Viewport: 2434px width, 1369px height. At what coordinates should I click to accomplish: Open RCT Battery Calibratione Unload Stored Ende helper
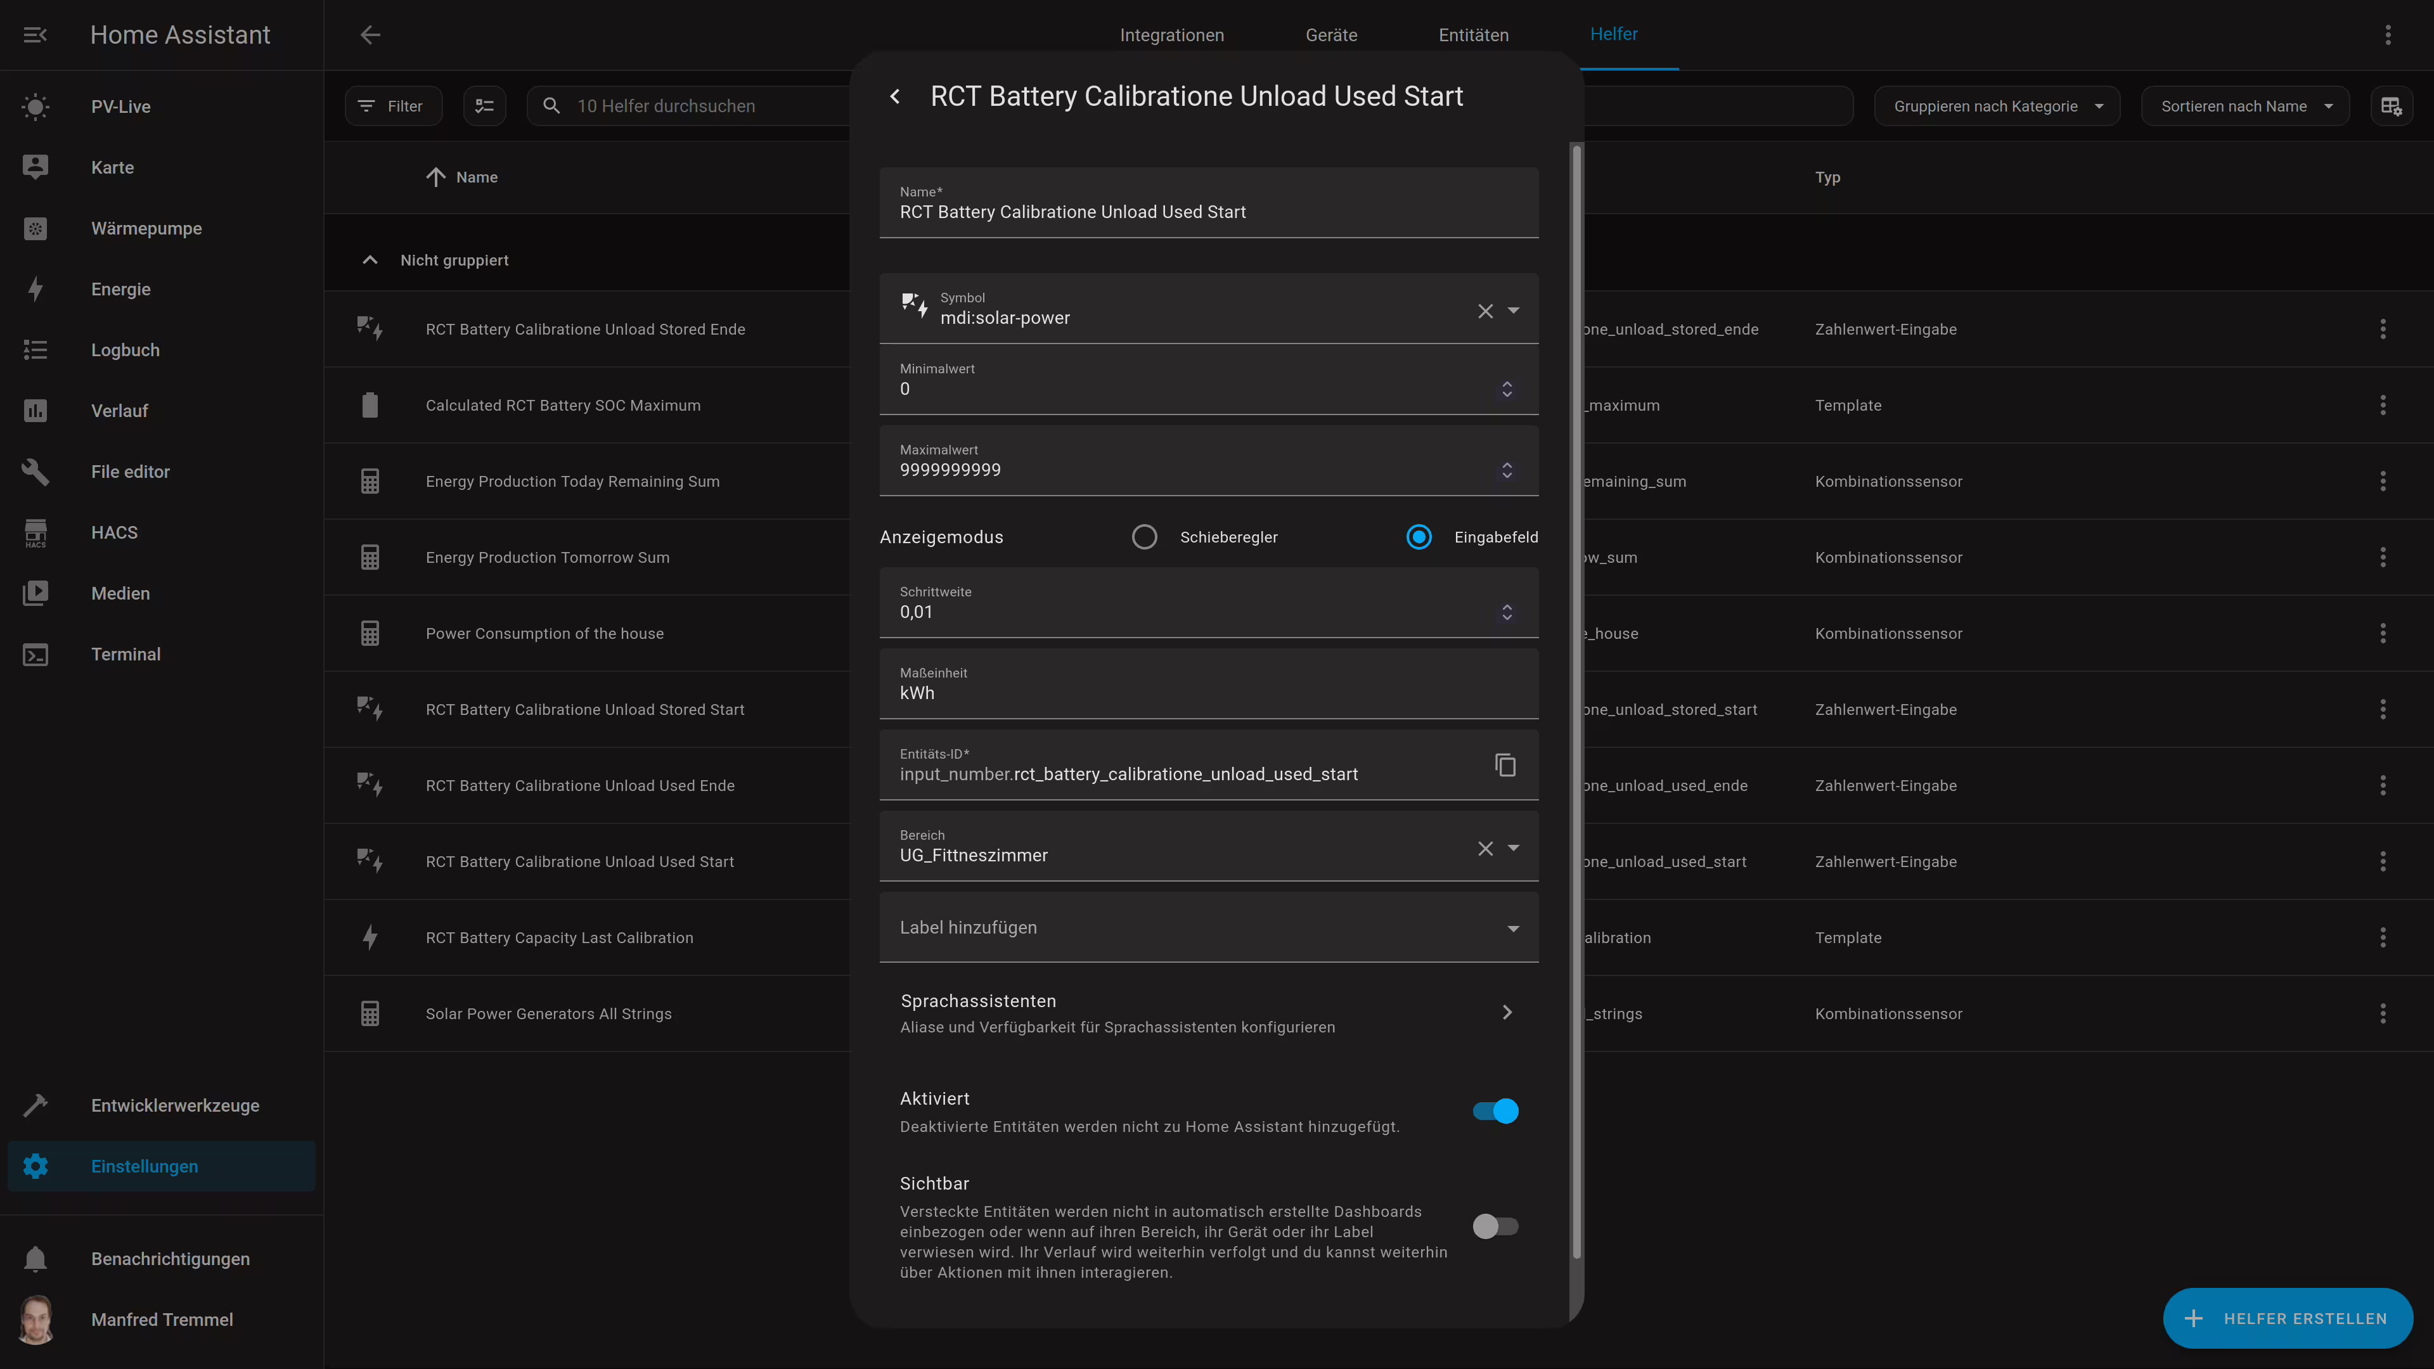585,329
